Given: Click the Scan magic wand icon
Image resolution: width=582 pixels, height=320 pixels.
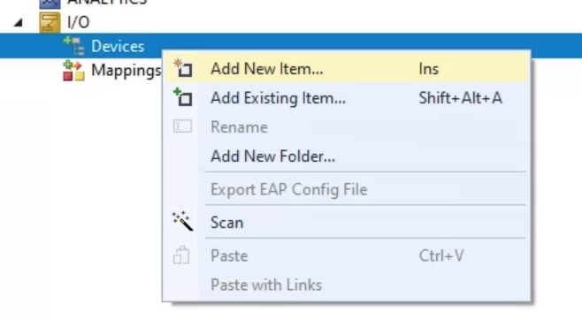Looking at the screenshot, I should [x=182, y=221].
